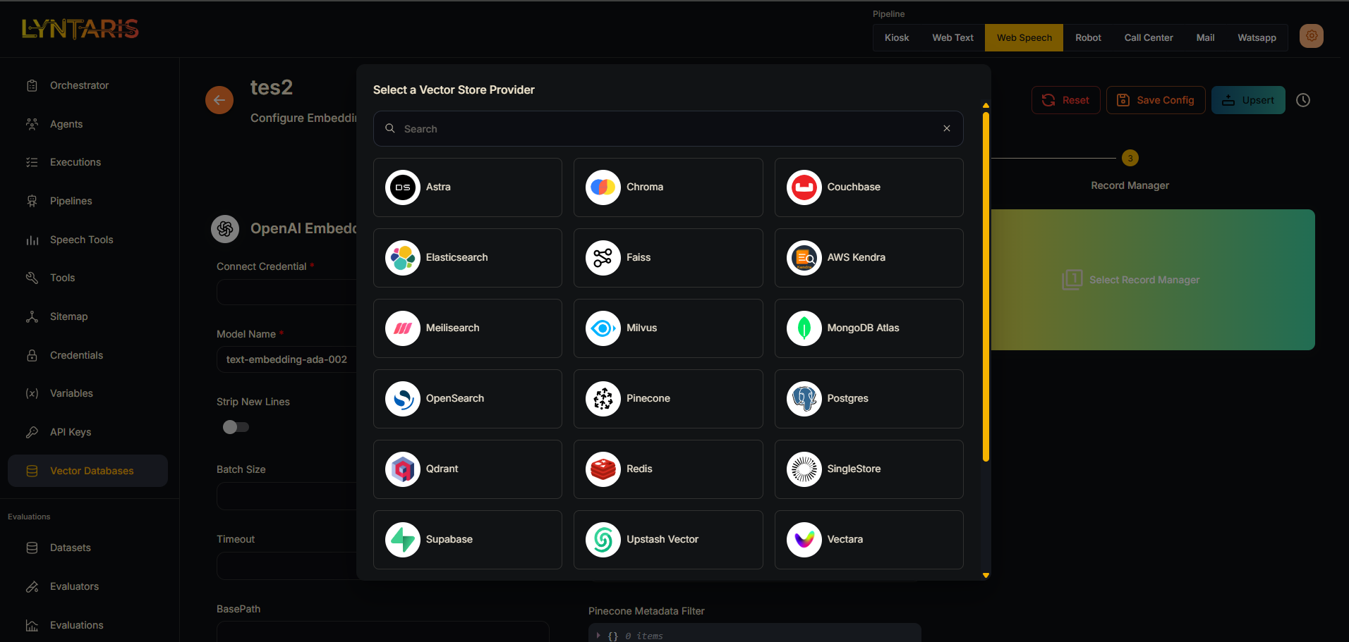Viewport: 1349px width, 642px height.
Task: Switch to the Call Center pipeline tab
Action: pos(1148,38)
